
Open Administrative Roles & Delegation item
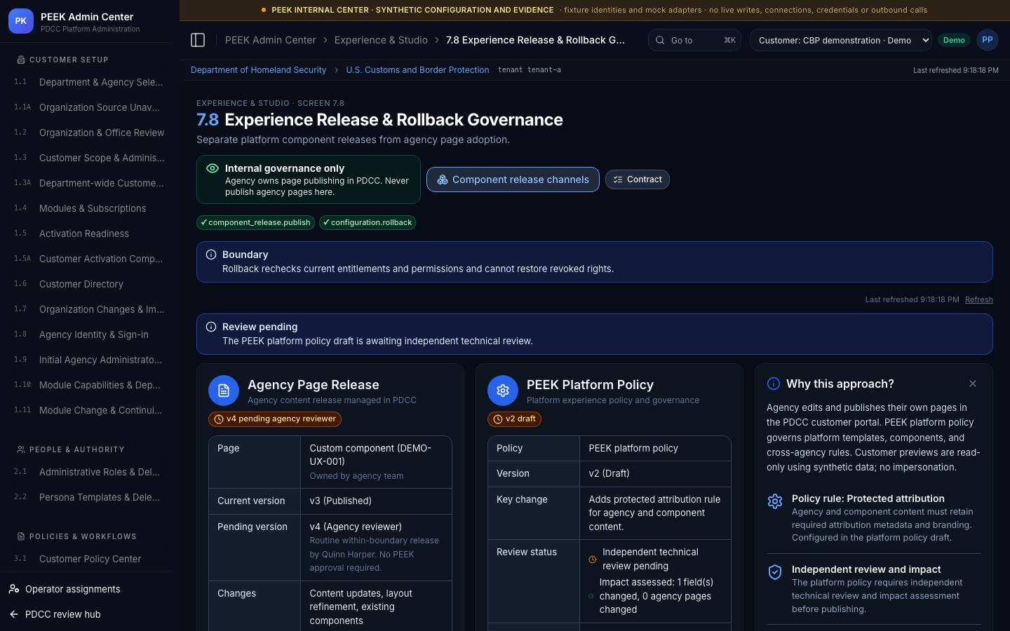click(90, 472)
